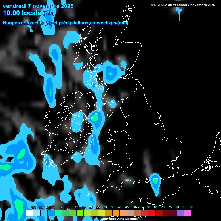The height and width of the screenshot is (221, 221).
Task: Click the white swatch at the legend start
Action: coord(30,213)
